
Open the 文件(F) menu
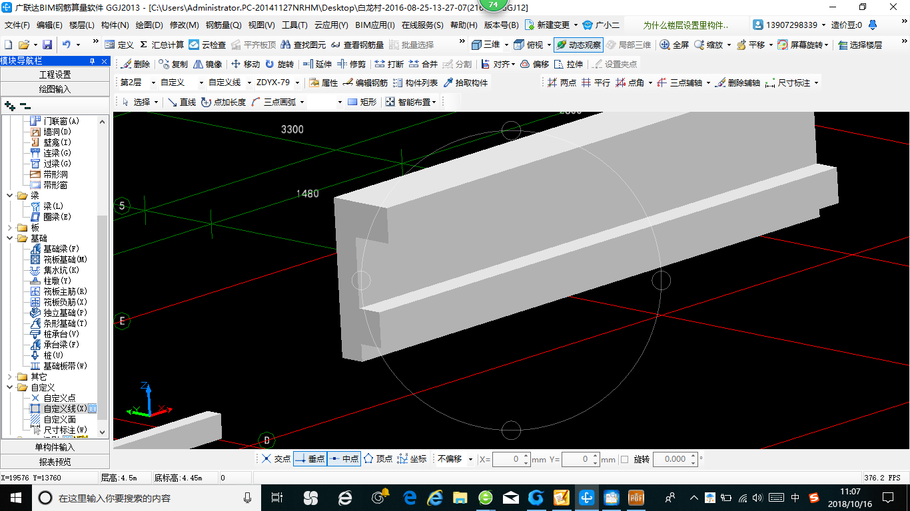pos(17,25)
